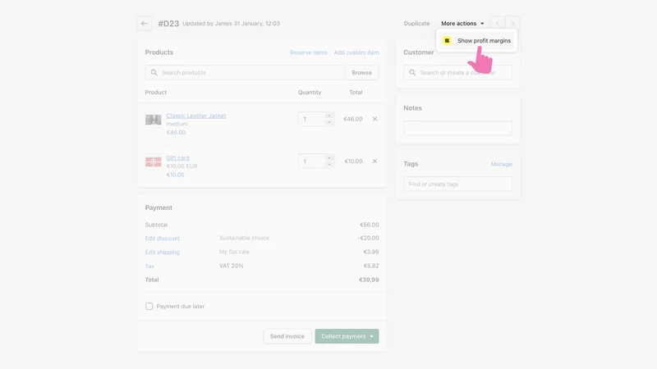The height and width of the screenshot is (369, 657).
Task: Remove Gift card with the X icon
Action: [x=374, y=161]
